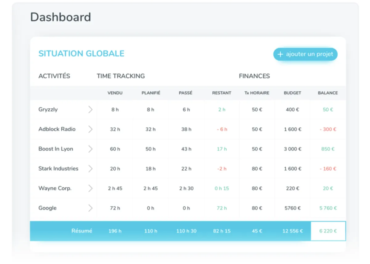Expand the Stark Industries row chevron
The image size is (370, 264).
tap(90, 169)
